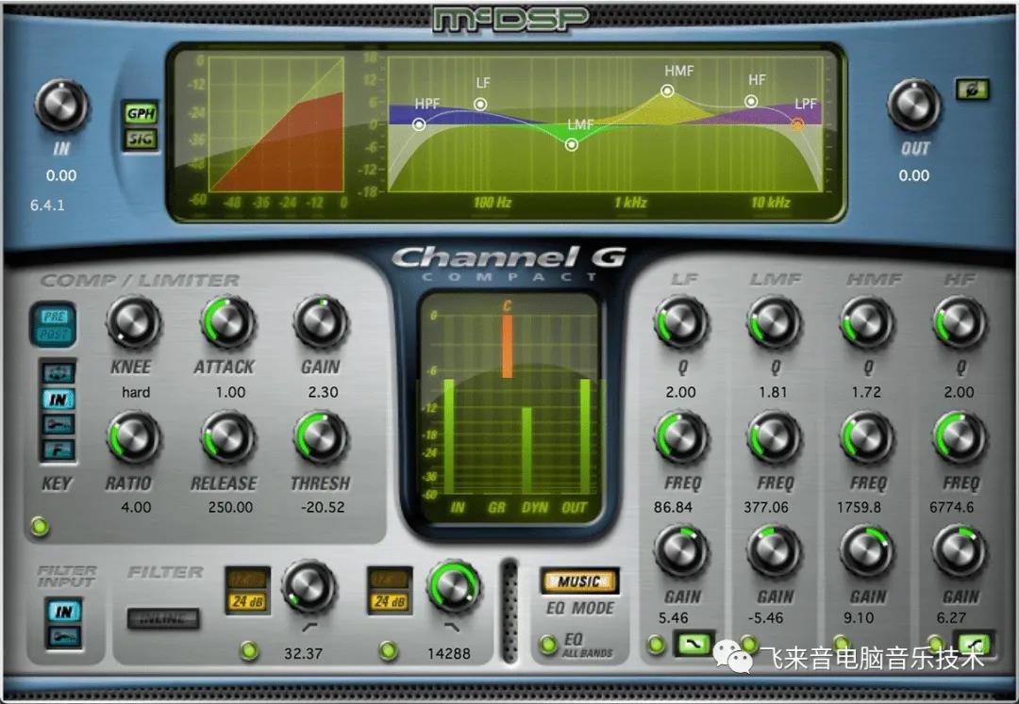Click the knee value 'hard'
The image size is (1019, 704).
pos(136,393)
